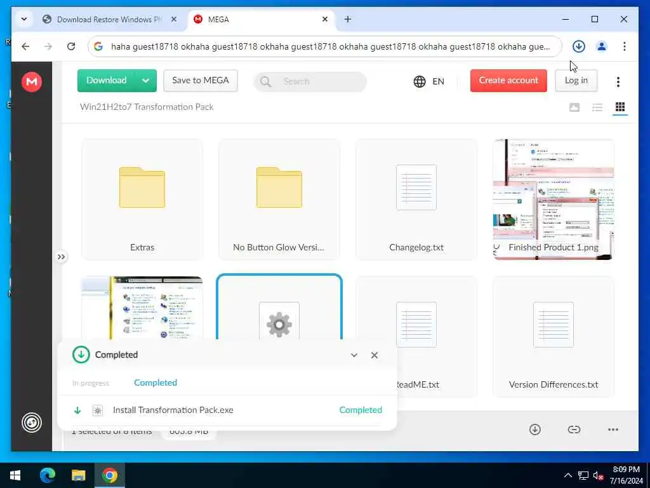This screenshot has height=488, width=650.
Task: Select the MEGA browser tab
Action: click(x=261, y=20)
